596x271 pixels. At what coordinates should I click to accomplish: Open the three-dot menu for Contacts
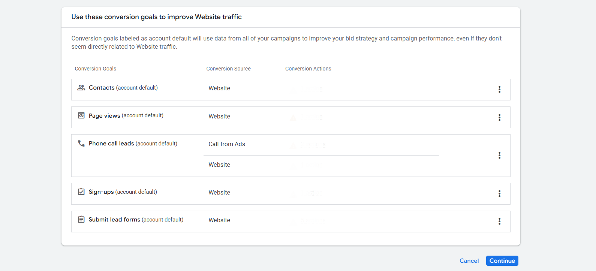(x=499, y=90)
